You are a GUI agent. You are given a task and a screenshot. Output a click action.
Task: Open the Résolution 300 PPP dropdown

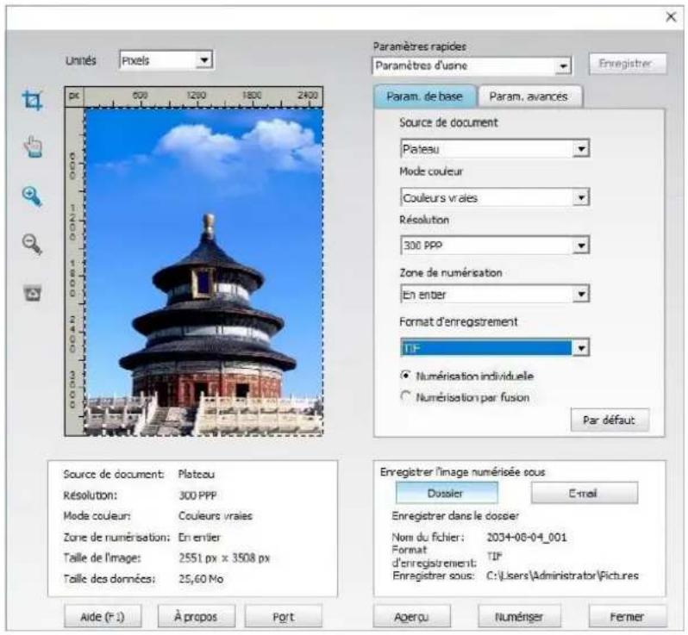click(495, 246)
